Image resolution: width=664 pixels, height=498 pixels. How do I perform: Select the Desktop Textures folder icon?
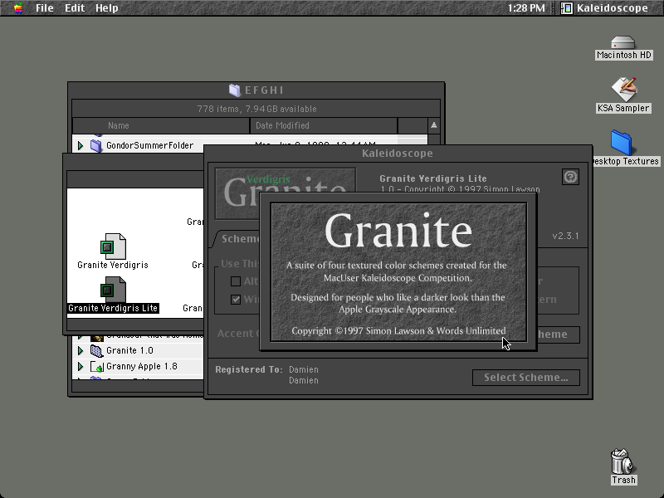621,143
